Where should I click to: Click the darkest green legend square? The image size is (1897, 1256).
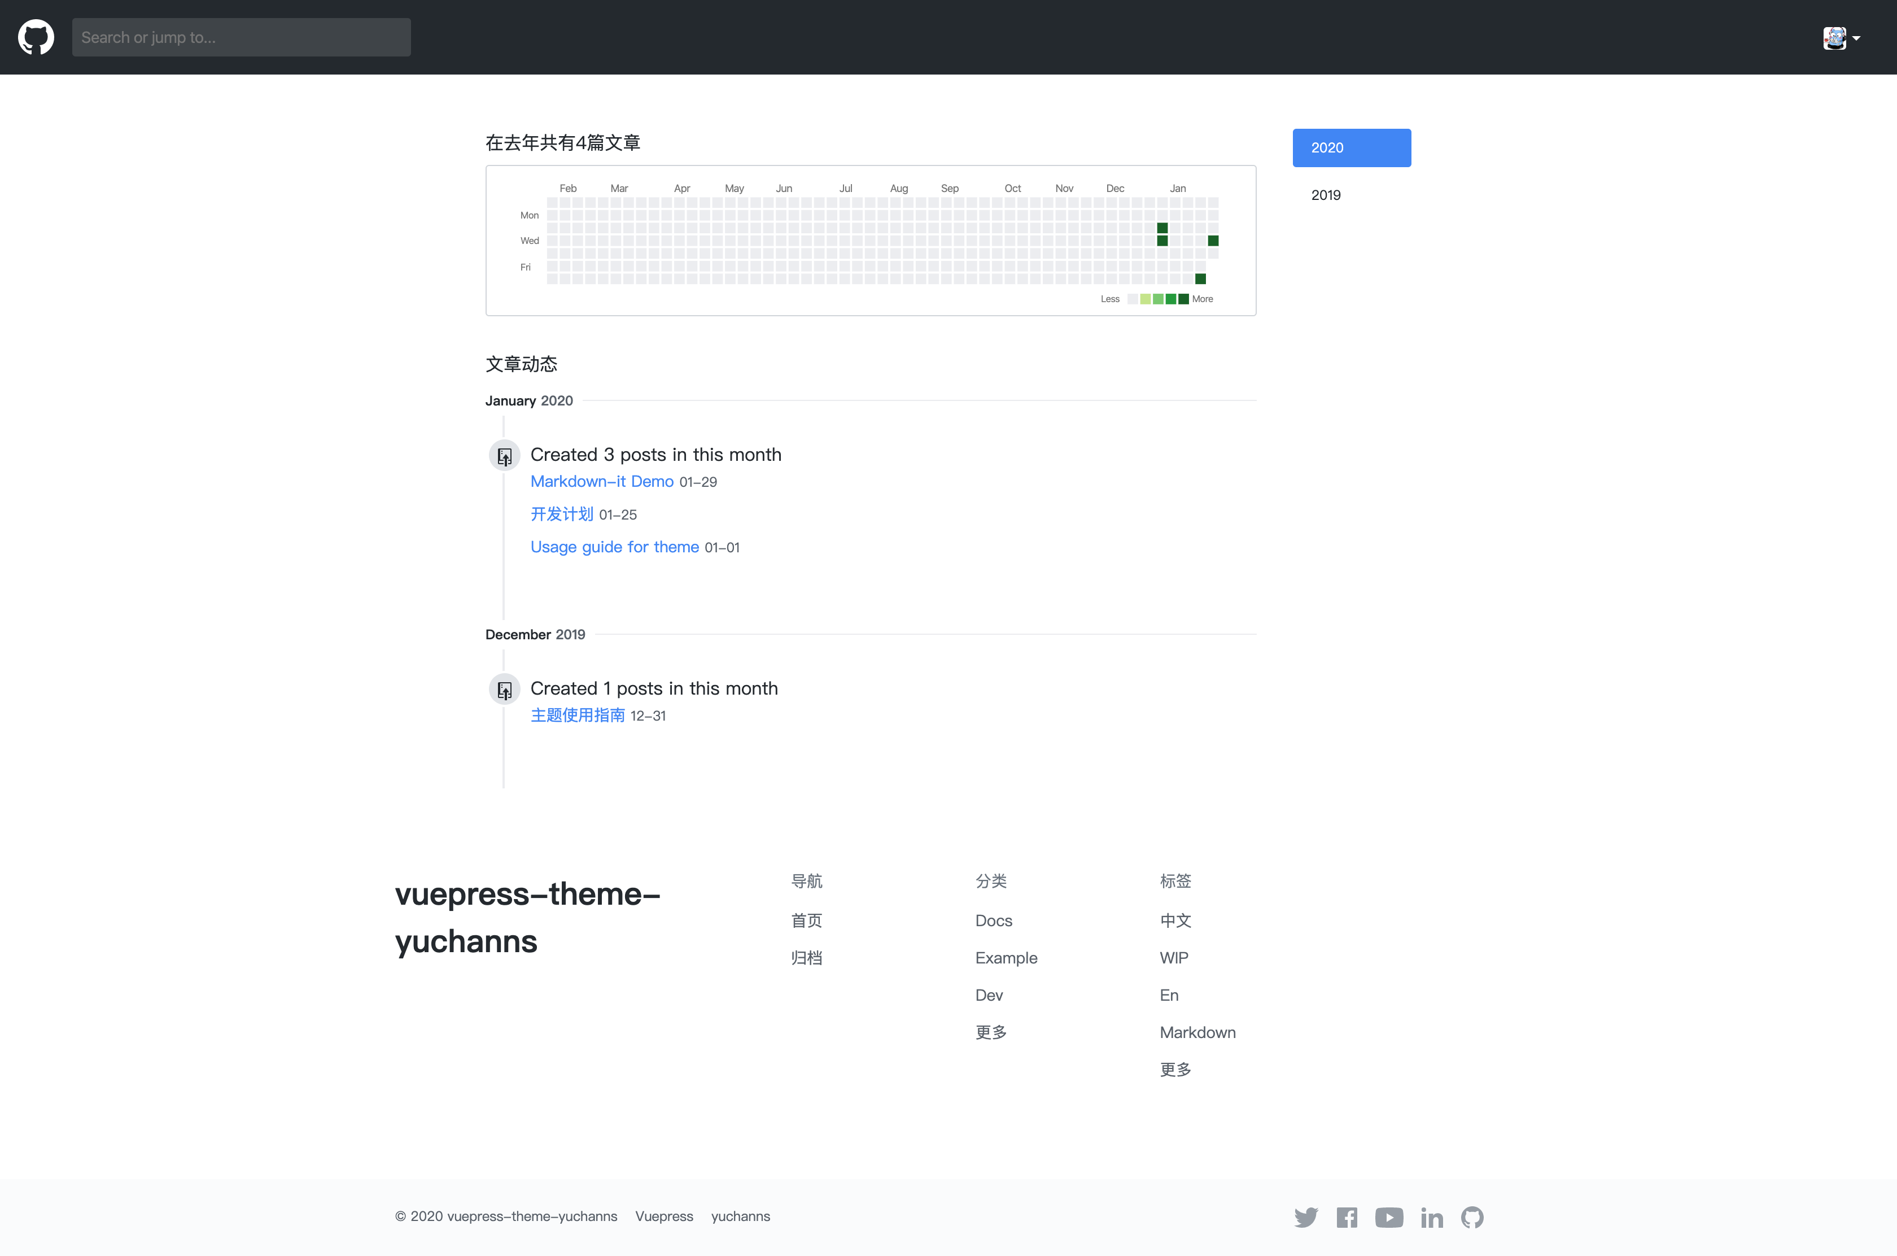pos(1183,299)
